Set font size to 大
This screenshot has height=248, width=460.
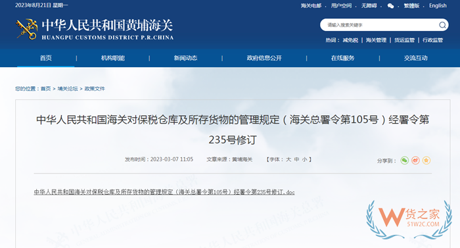(x=288, y=159)
